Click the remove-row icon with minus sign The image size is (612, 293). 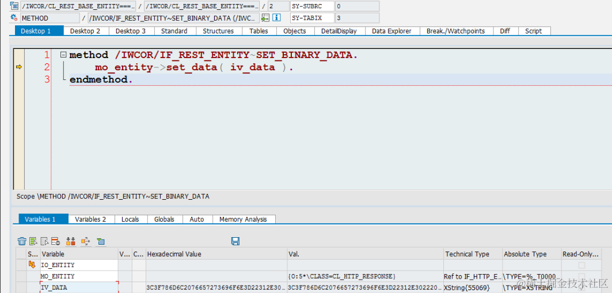(x=55, y=241)
